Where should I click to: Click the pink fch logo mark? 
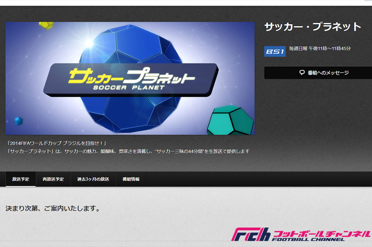point(251,234)
